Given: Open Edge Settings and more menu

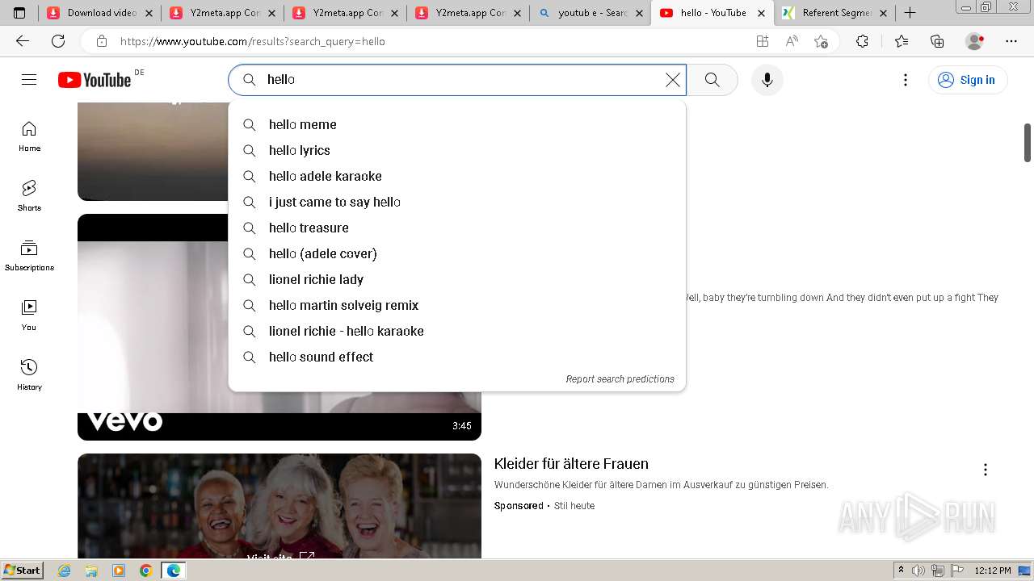Looking at the screenshot, I should 1011,41.
